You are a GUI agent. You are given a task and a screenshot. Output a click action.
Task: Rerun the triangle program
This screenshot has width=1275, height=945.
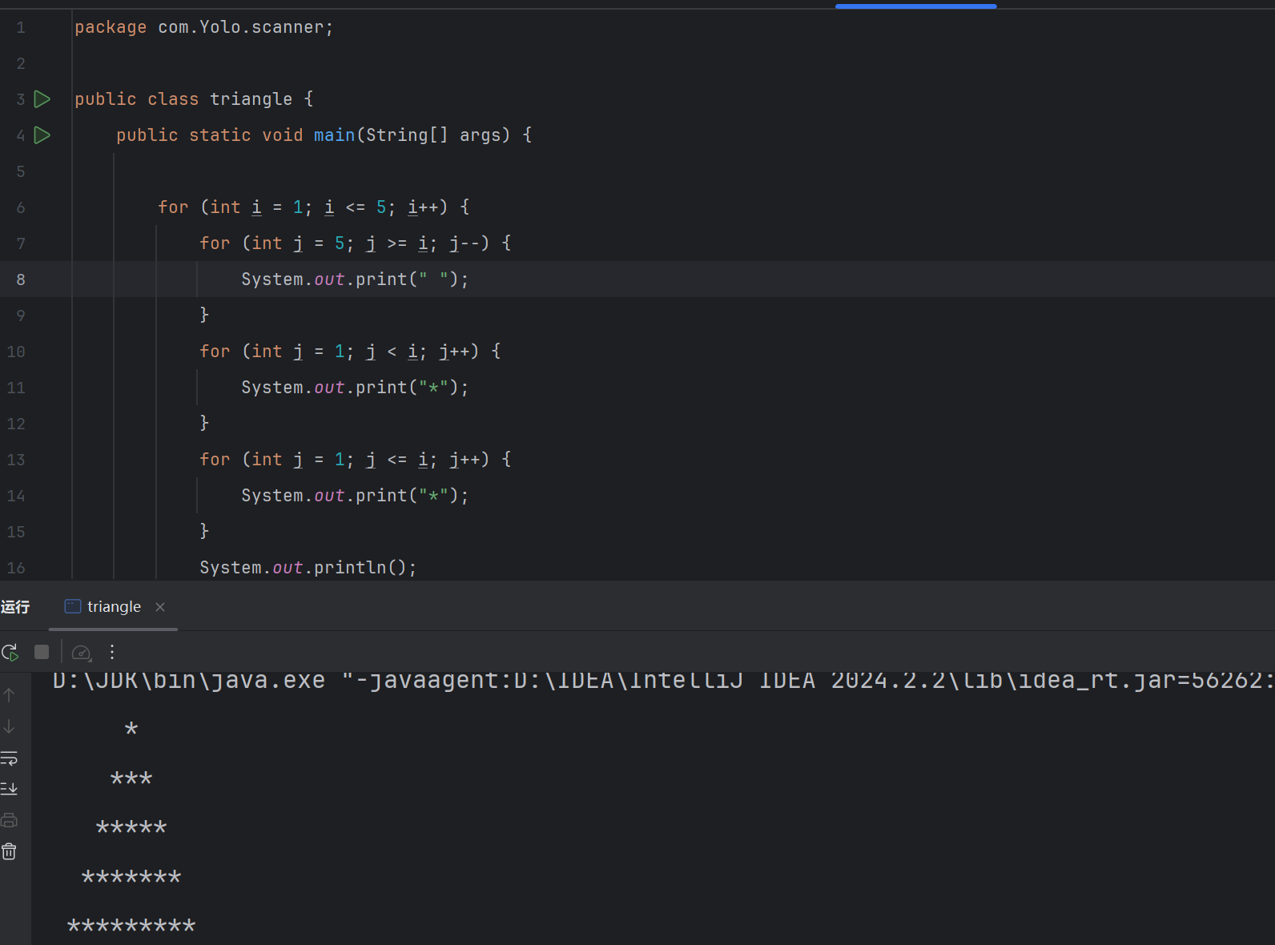point(10,653)
